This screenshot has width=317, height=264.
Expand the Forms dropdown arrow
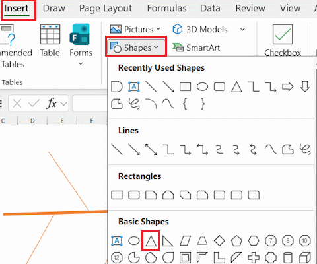click(81, 63)
